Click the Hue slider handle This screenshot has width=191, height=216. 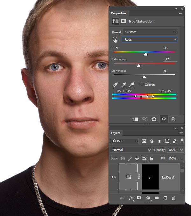(x=146, y=54)
